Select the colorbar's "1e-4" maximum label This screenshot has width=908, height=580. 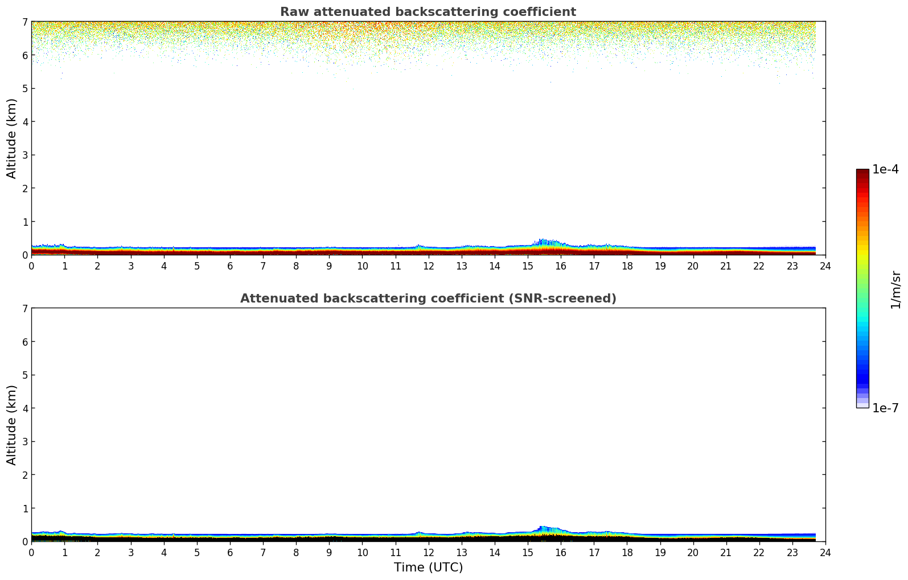[x=885, y=169]
